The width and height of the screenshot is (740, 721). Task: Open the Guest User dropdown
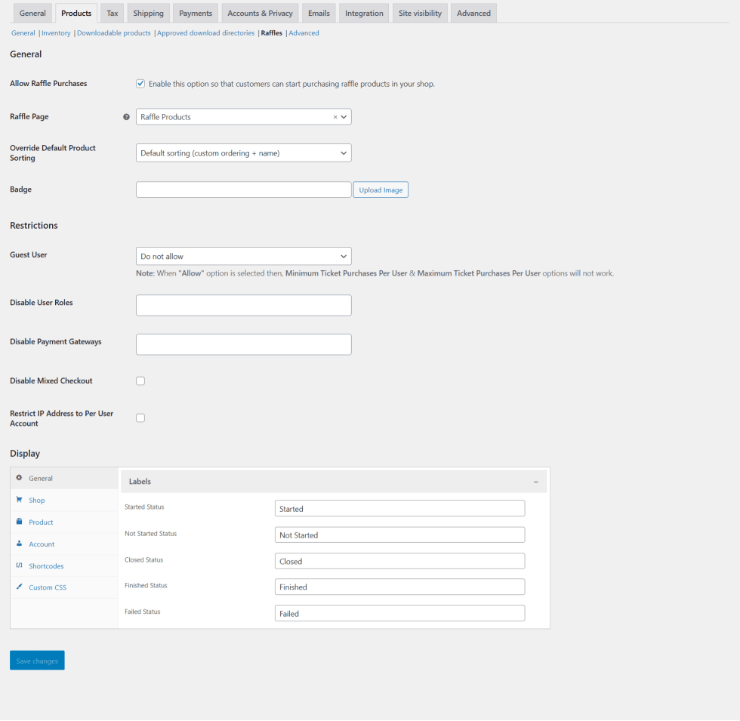(243, 256)
